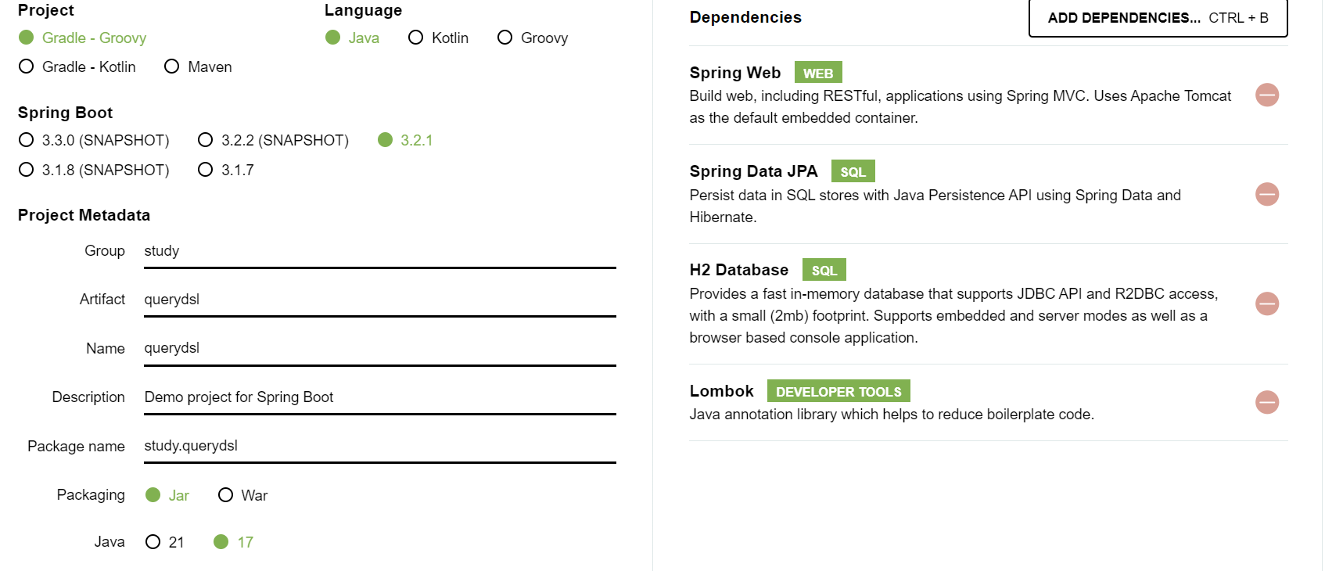Click the WEB tag on Spring Web
This screenshot has width=1325, height=571.
(x=818, y=73)
